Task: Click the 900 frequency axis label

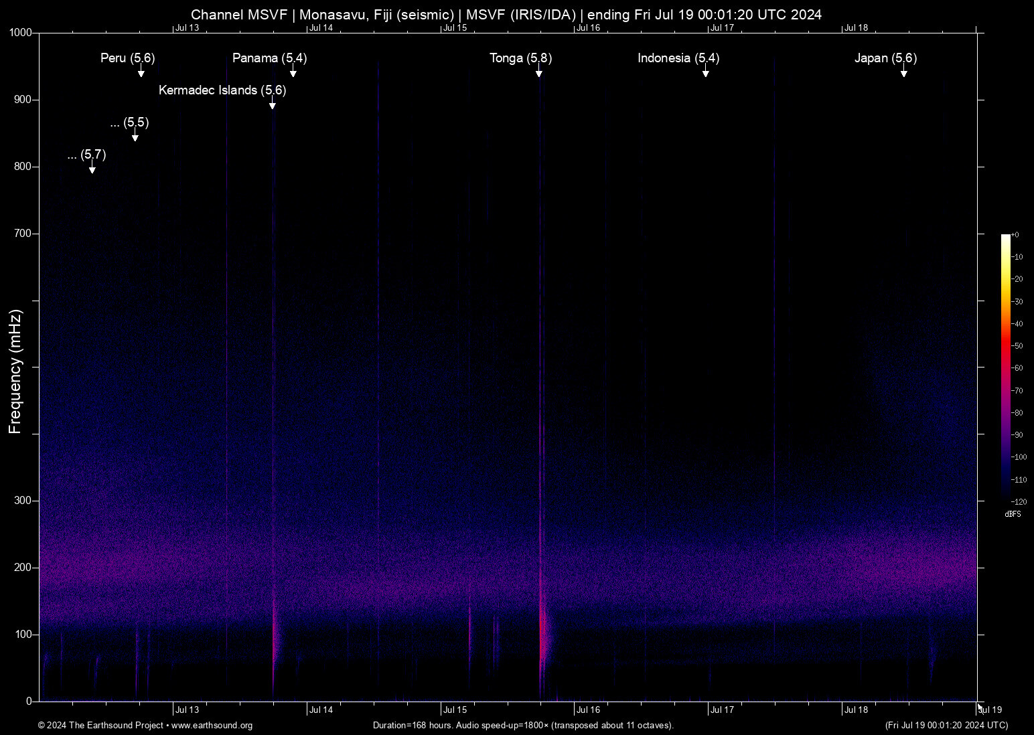Action: coord(23,100)
